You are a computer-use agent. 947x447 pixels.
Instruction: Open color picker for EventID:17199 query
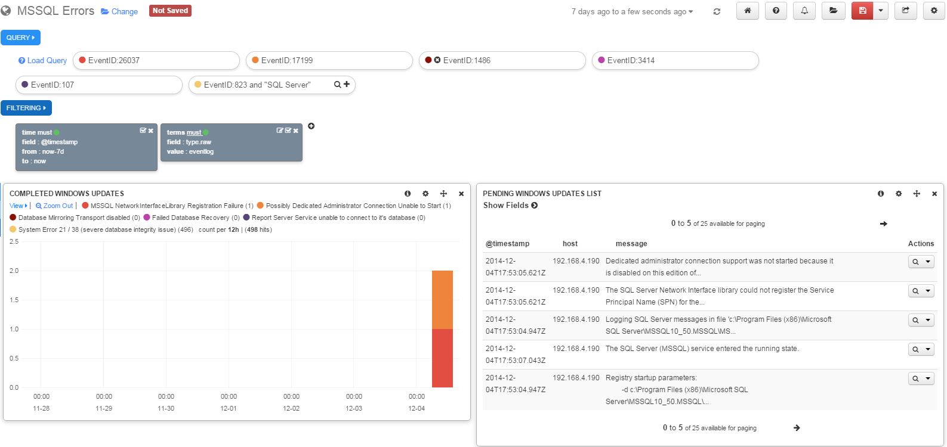click(255, 60)
